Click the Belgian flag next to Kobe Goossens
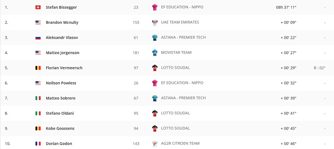Screen dimensions: 334x149 (x=38, y=129)
